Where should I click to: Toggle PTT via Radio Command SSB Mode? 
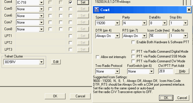tap(133, 56)
